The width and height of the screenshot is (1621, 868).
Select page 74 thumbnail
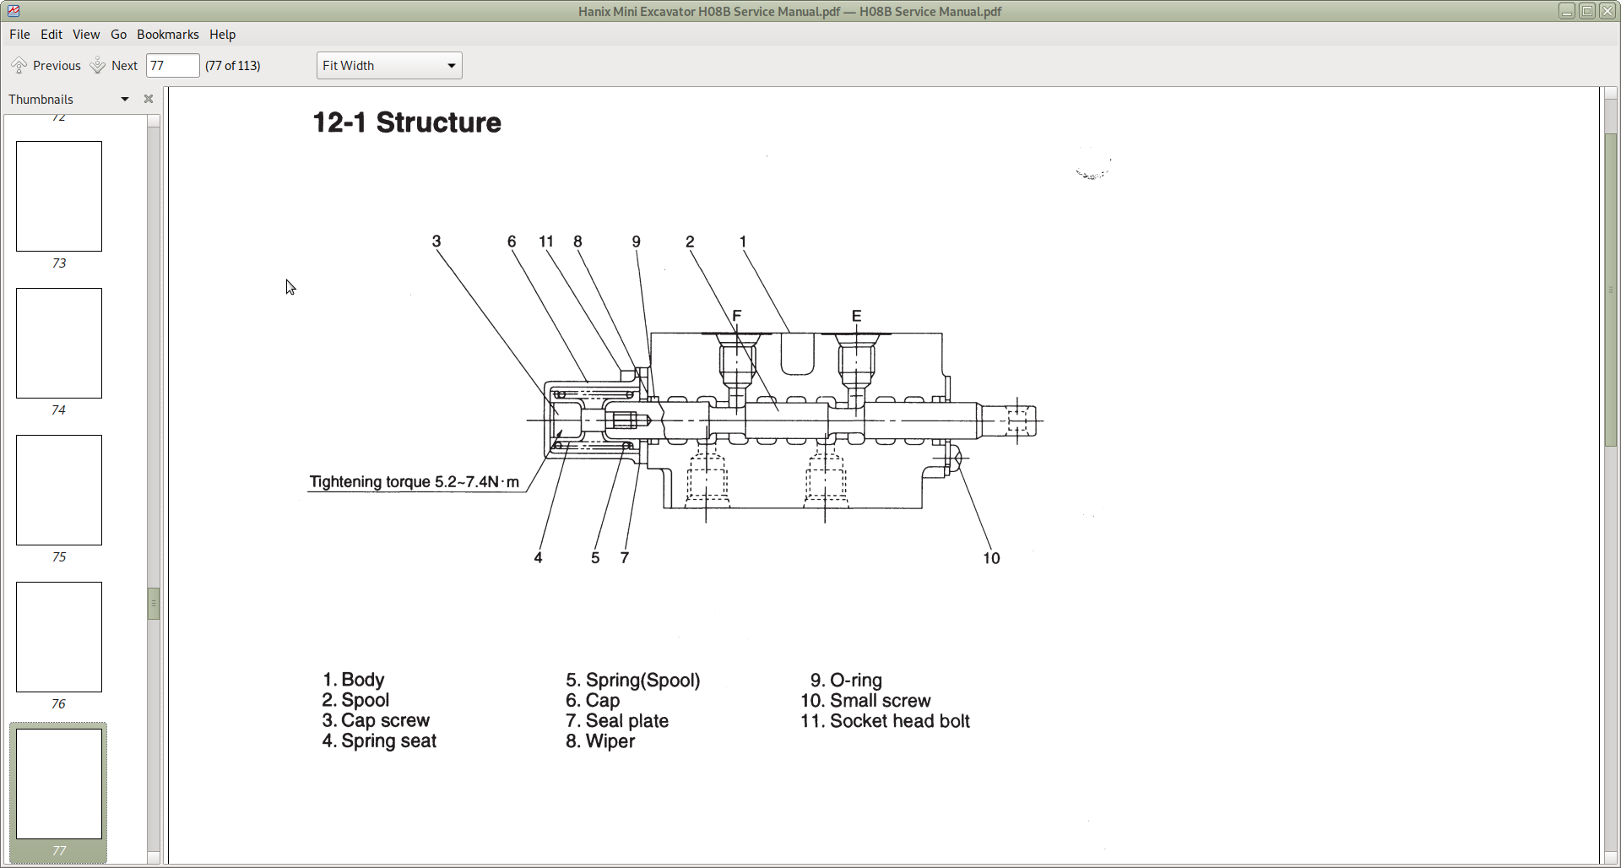tap(59, 343)
